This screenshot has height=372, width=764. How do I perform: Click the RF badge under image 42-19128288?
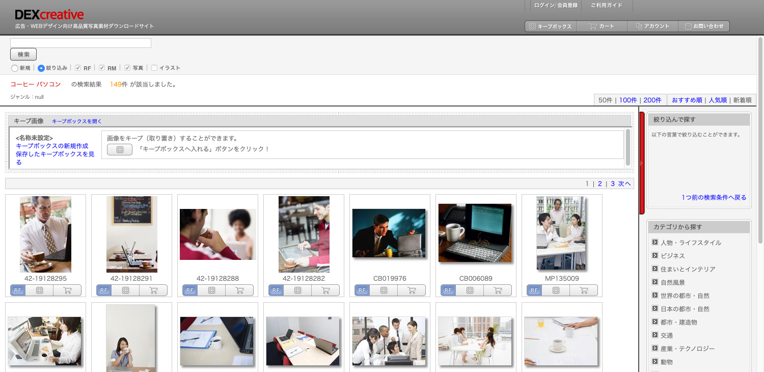coord(190,290)
